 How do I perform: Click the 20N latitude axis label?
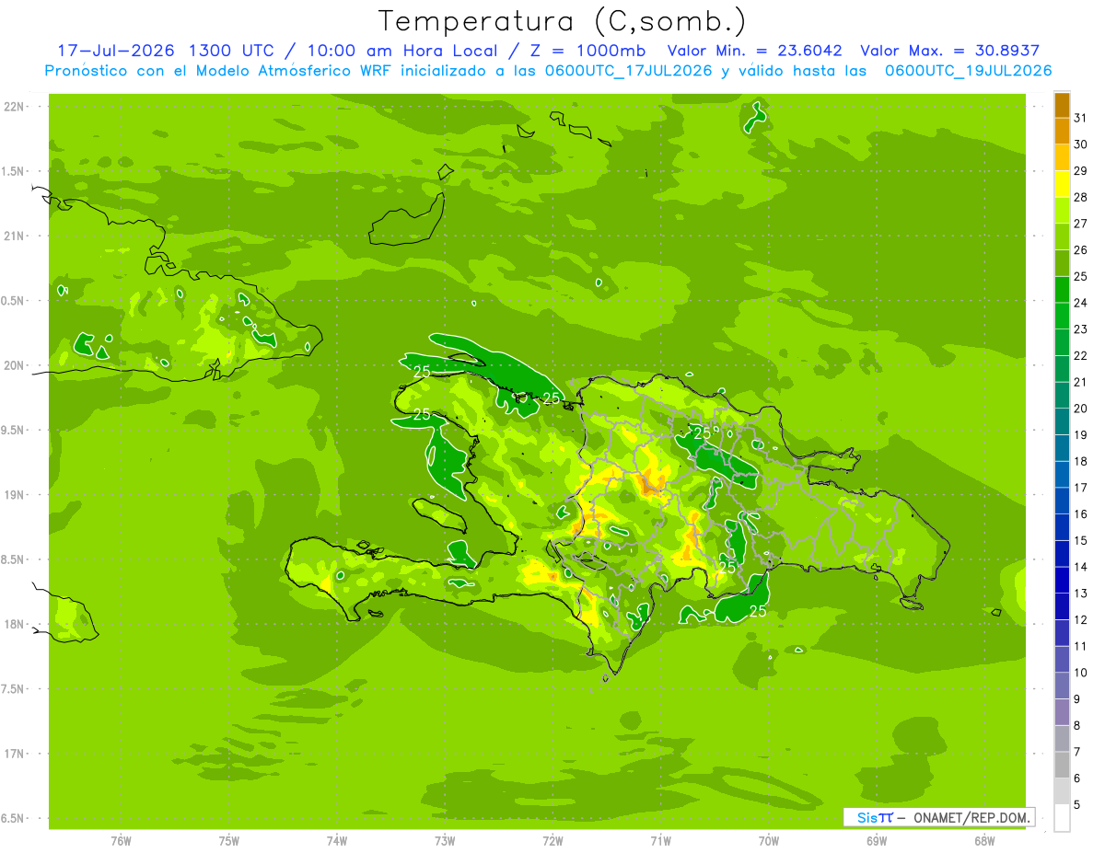[x=15, y=365]
